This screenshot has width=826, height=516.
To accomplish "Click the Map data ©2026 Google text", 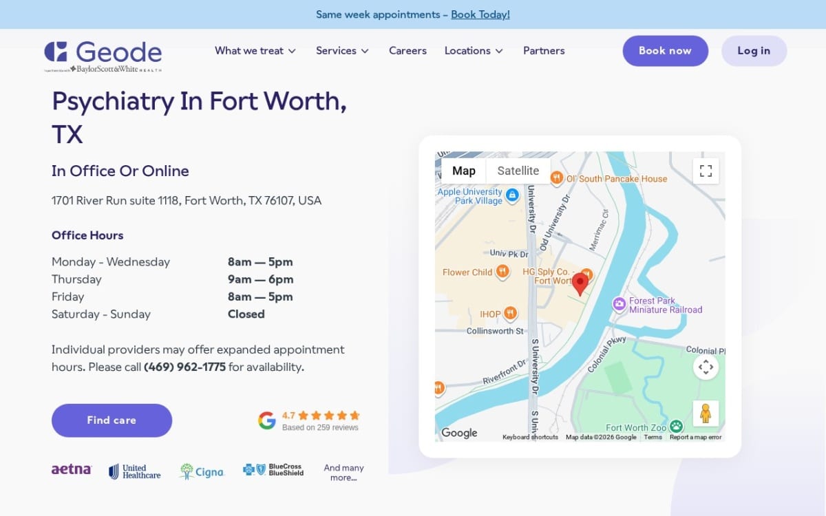I will (x=601, y=438).
